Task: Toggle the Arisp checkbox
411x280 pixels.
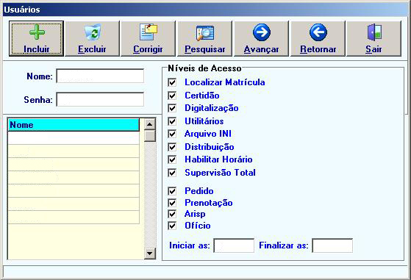Action: [172, 214]
